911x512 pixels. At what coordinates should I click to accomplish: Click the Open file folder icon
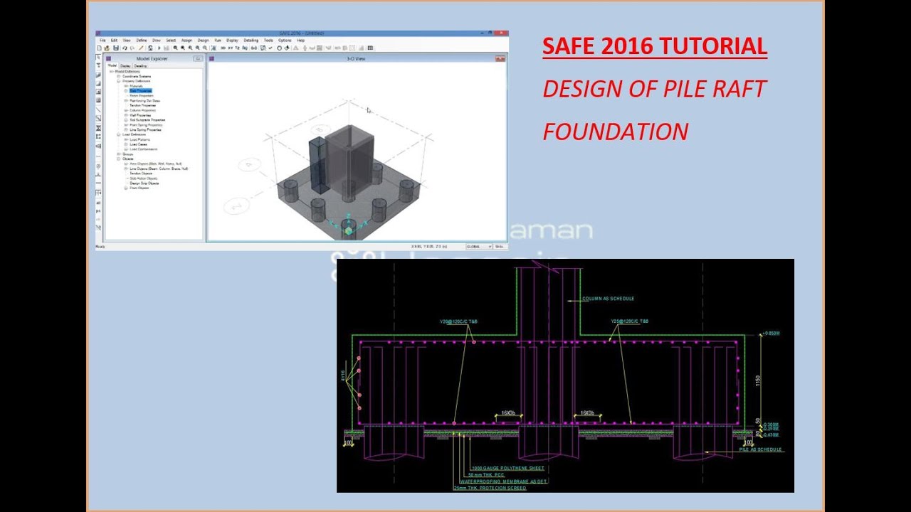click(x=107, y=48)
